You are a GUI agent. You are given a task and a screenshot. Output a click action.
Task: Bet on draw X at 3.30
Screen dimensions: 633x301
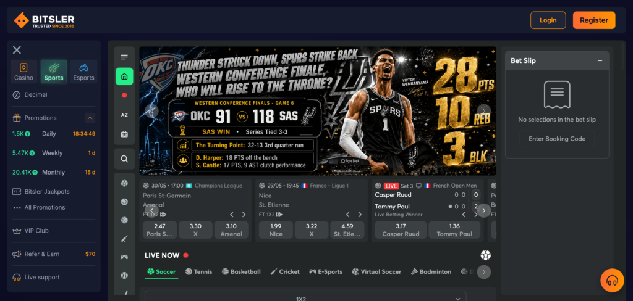195,229
